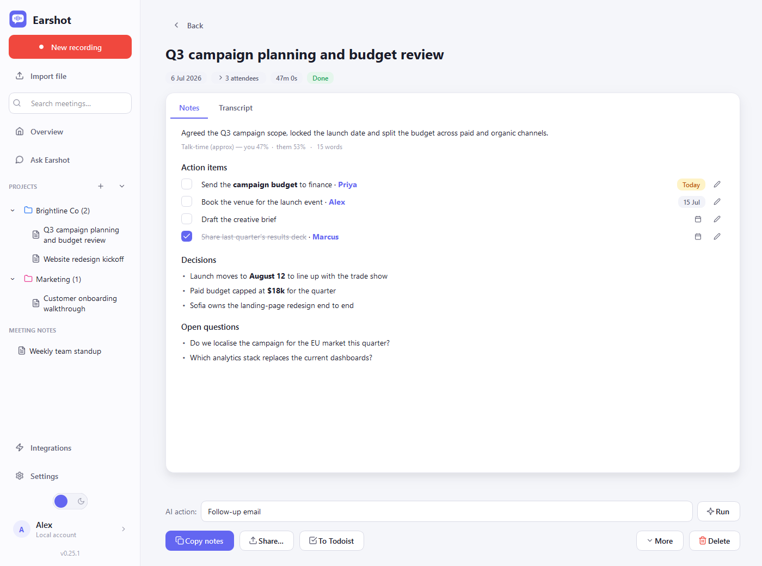762x566 pixels.
Task: Collapse the Brightline Co project folder
Action: coord(13,211)
